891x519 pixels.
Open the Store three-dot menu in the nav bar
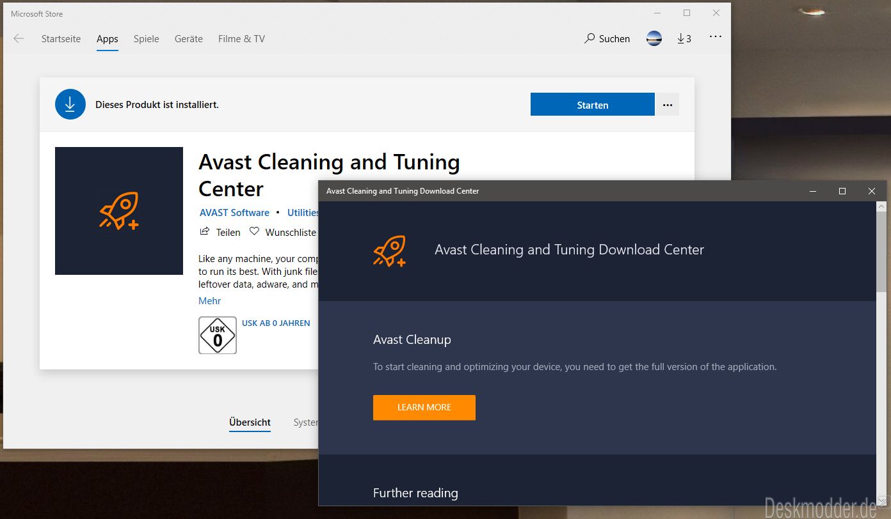click(716, 37)
